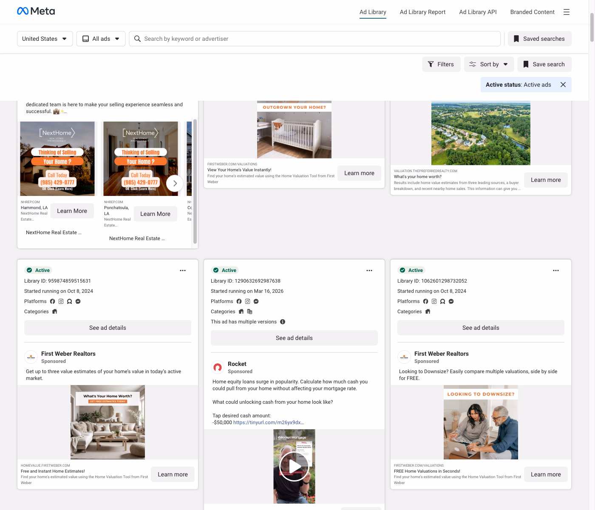Advance the NextHome ad carousel with the arrow
595x510 pixels.
tap(175, 183)
